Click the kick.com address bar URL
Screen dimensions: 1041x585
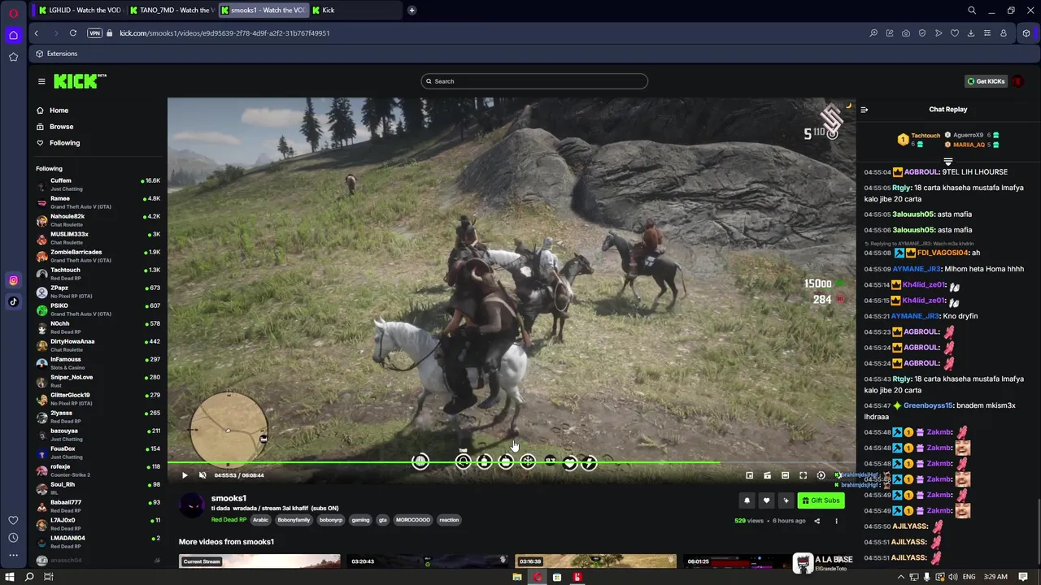[224, 33]
